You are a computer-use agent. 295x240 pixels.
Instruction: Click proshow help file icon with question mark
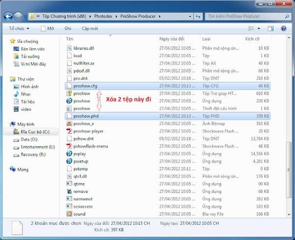(69, 93)
